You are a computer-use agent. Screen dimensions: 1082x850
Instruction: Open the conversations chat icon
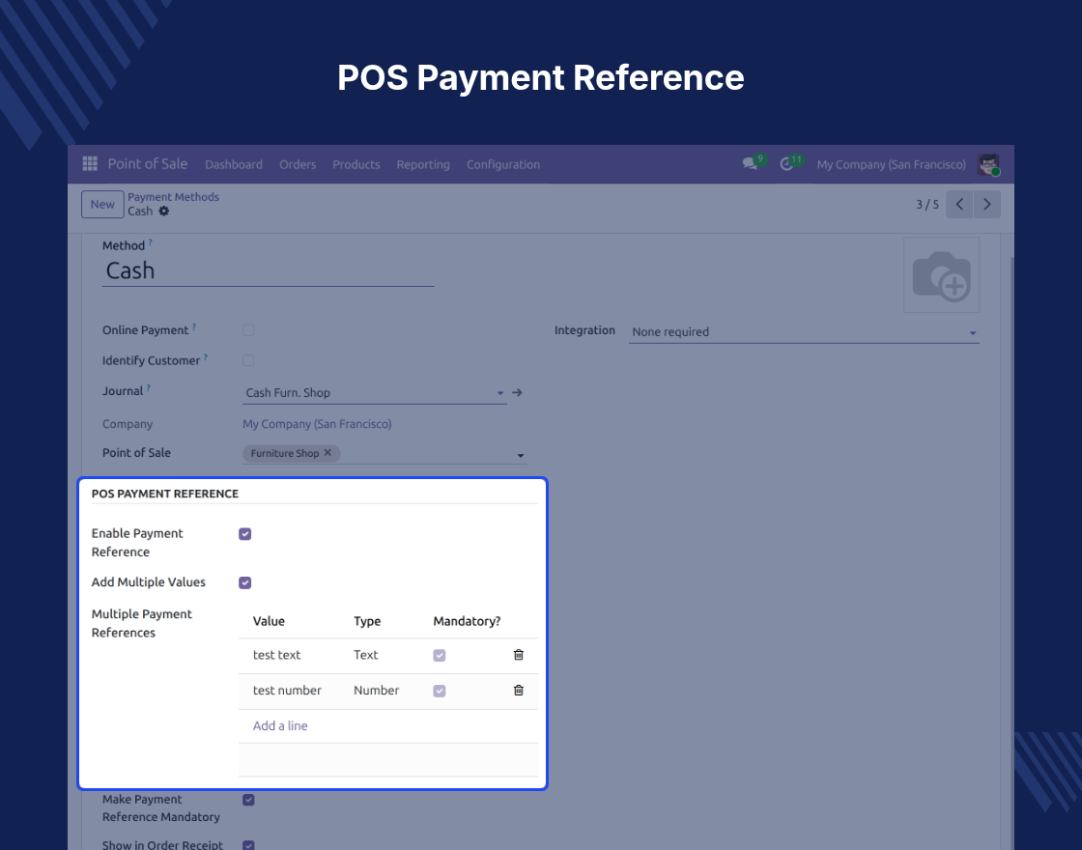(x=750, y=164)
